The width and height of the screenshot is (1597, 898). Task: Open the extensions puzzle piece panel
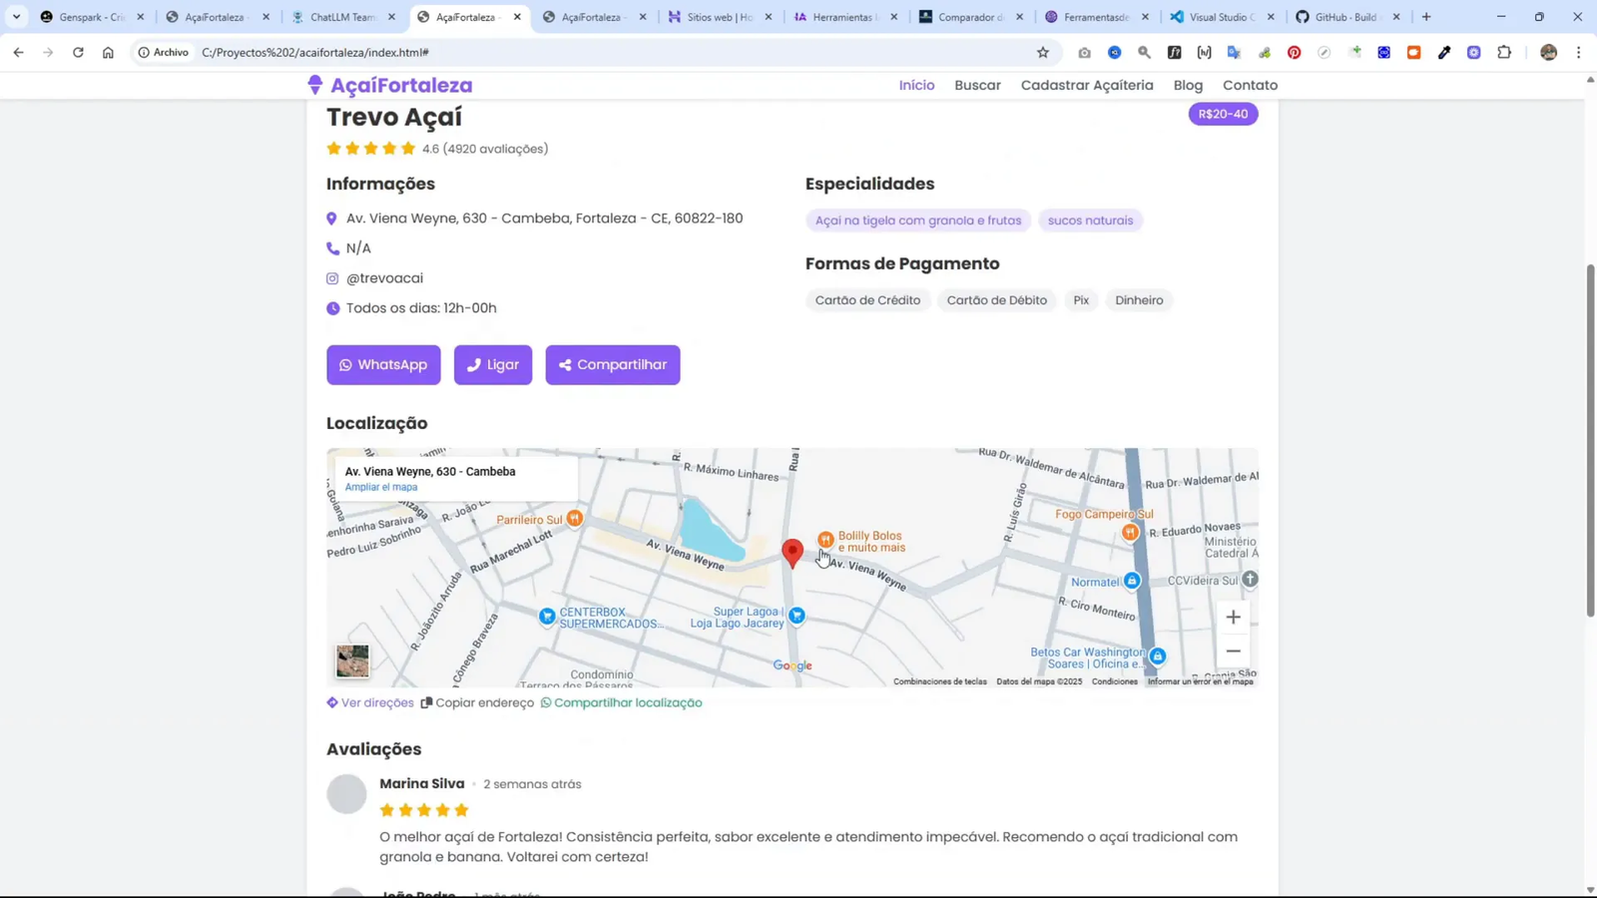[1504, 52]
